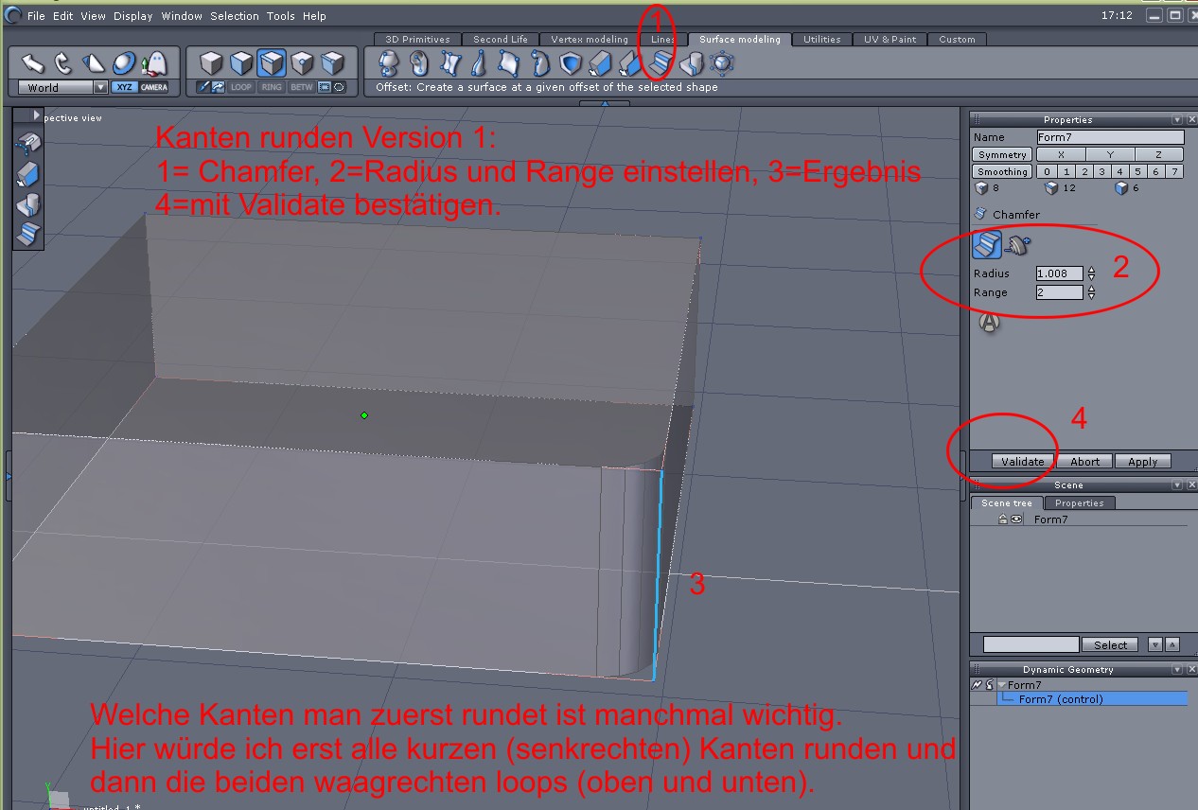The width and height of the screenshot is (1198, 810).
Task: Open the World coordinate dropdown
Action: click(62, 87)
